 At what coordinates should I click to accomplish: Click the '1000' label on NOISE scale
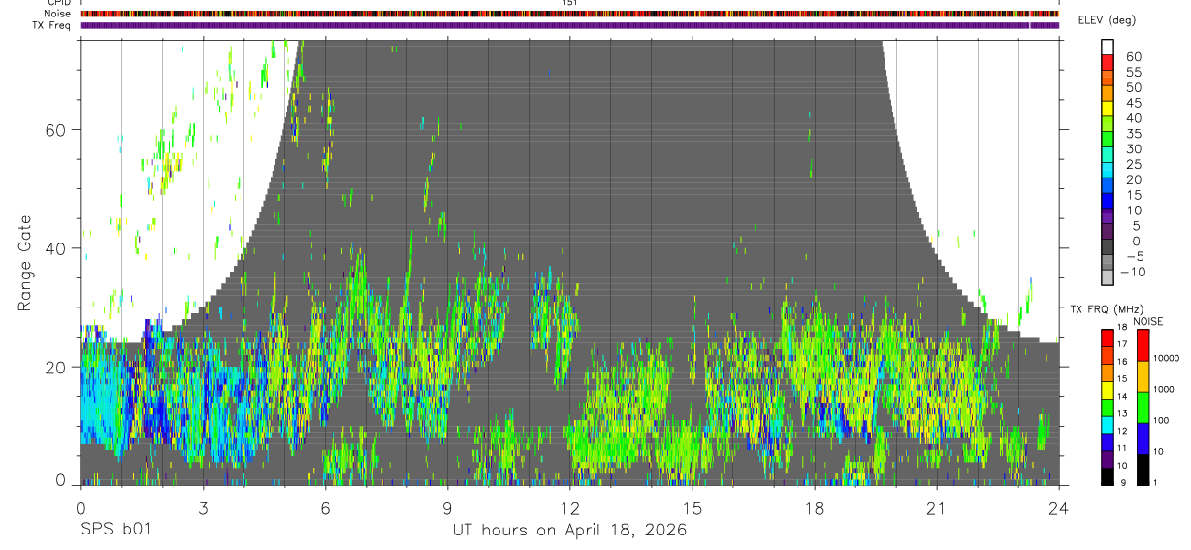(x=1166, y=389)
